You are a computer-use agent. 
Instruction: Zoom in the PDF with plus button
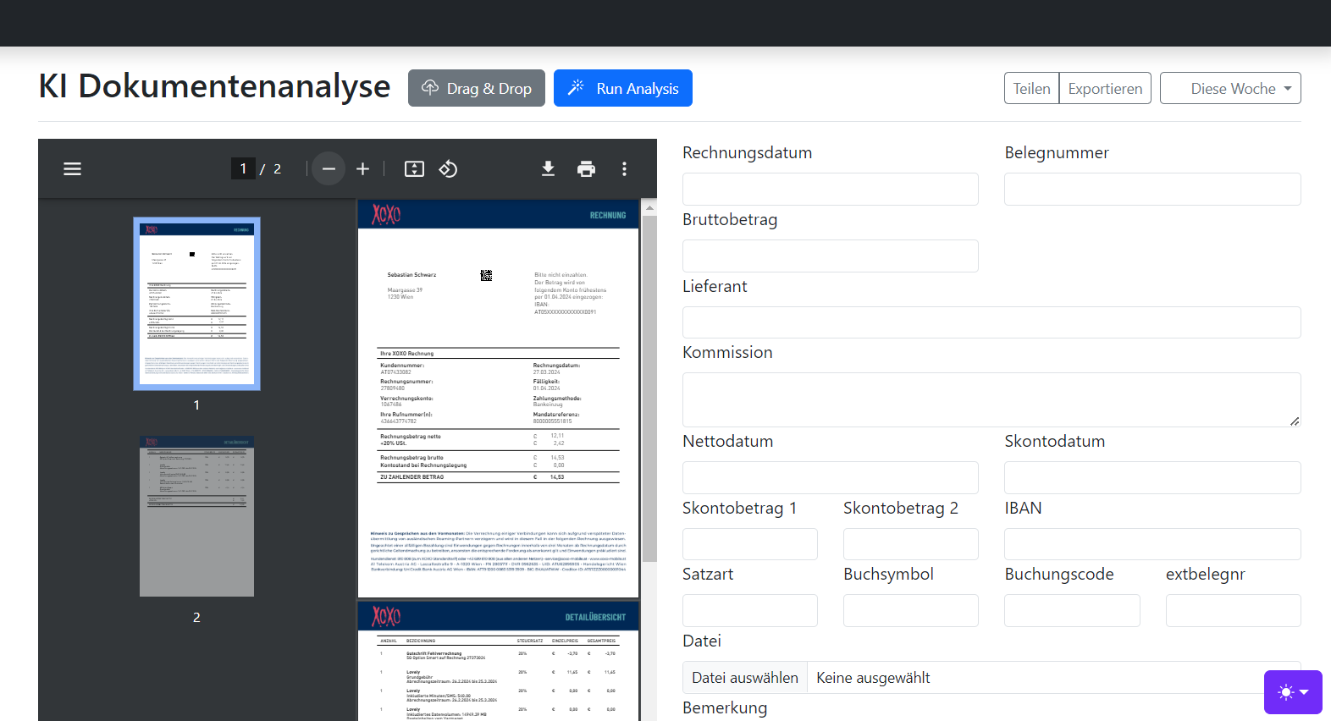[362, 169]
